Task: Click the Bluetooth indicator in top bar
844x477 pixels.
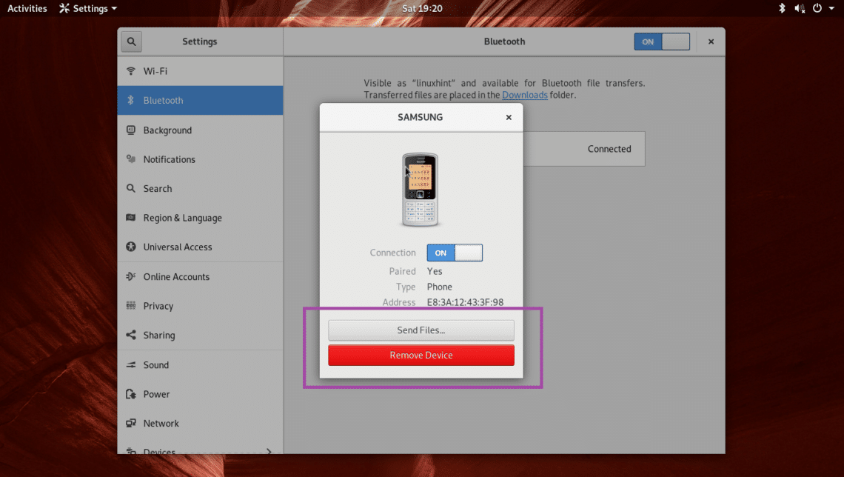Action: coord(782,8)
